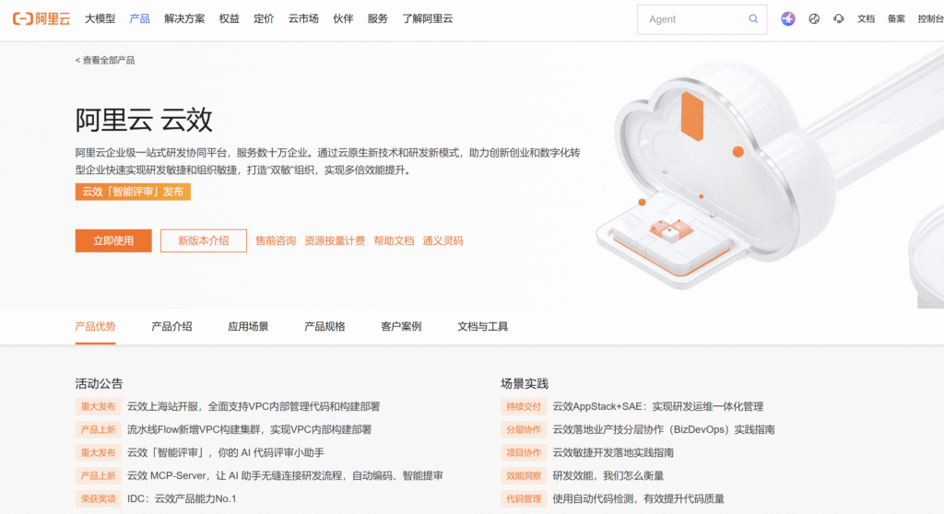Open the 备案 link in header
The width and height of the screenshot is (944, 514).
896,18
